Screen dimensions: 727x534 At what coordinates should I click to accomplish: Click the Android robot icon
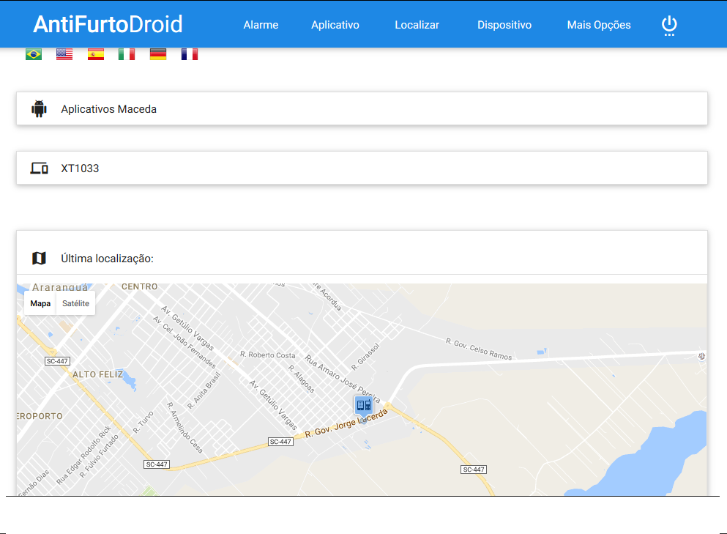pyautogui.click(x=39, y=108)
